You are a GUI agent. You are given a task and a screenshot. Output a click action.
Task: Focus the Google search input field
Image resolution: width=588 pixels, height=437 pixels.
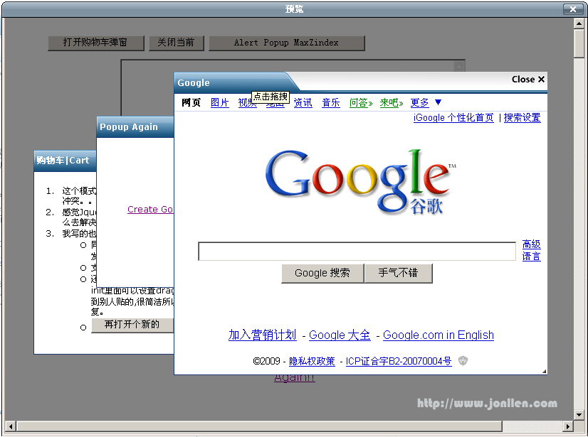click(357, 252)
